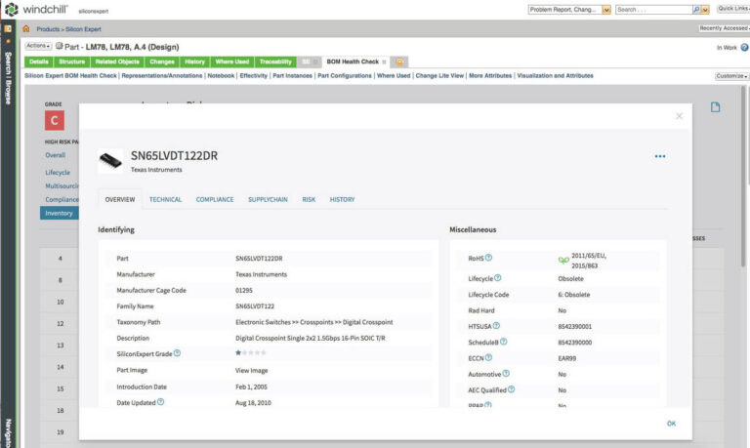Click the Representations/Annotations link

pyautogui.click(x=162, y=75)
